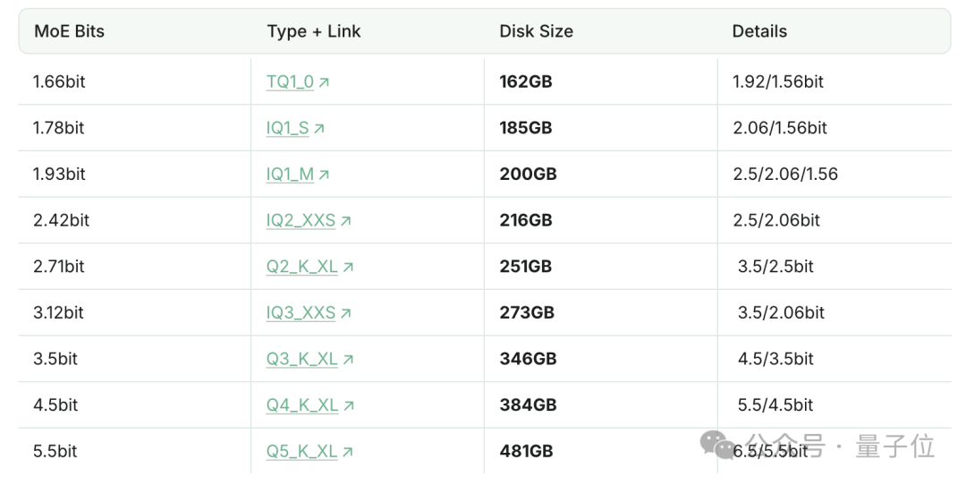The height and width of the screenshot is (485, 966).
Task: Open the IQ3_XXS quant link
Action: click(301, 313)
